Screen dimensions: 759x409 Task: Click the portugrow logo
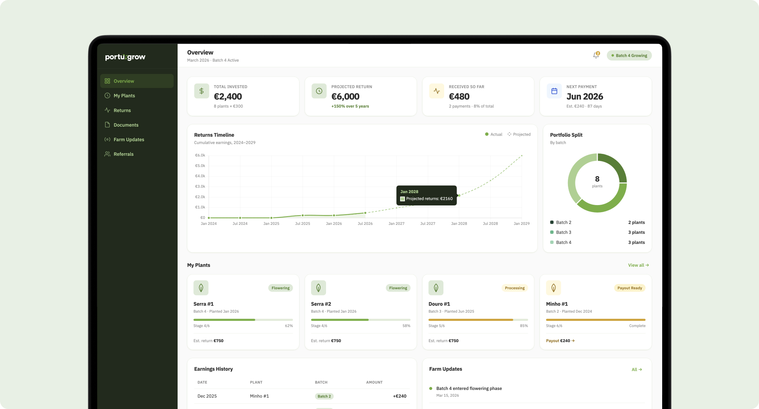tap(125, 57)
